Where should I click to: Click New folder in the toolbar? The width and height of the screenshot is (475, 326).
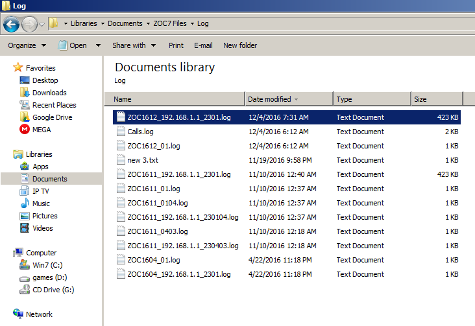pyautogui.click(x=240, y=45)
